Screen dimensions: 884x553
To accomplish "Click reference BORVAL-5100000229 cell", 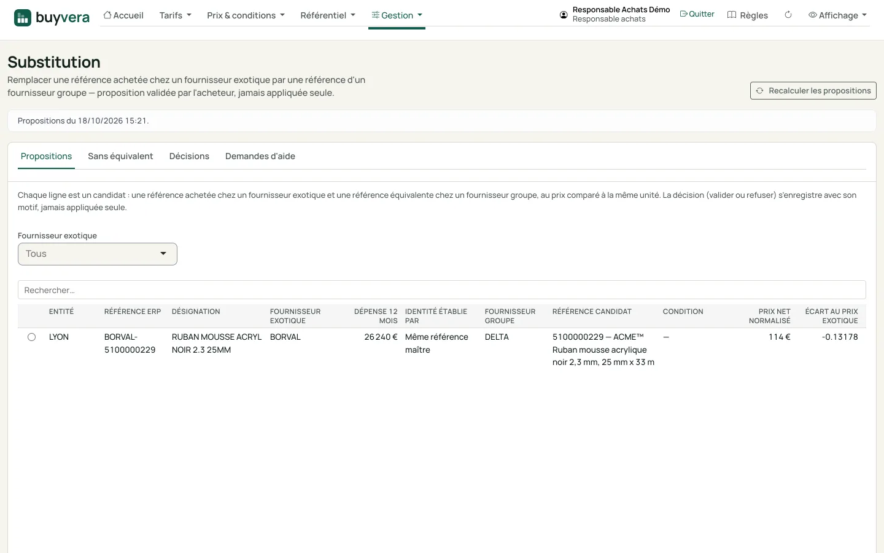I will (x=130, y=343).
